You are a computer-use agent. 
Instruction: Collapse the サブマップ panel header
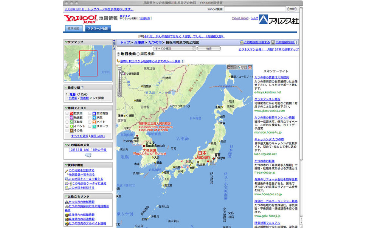[x=66, y=42]
